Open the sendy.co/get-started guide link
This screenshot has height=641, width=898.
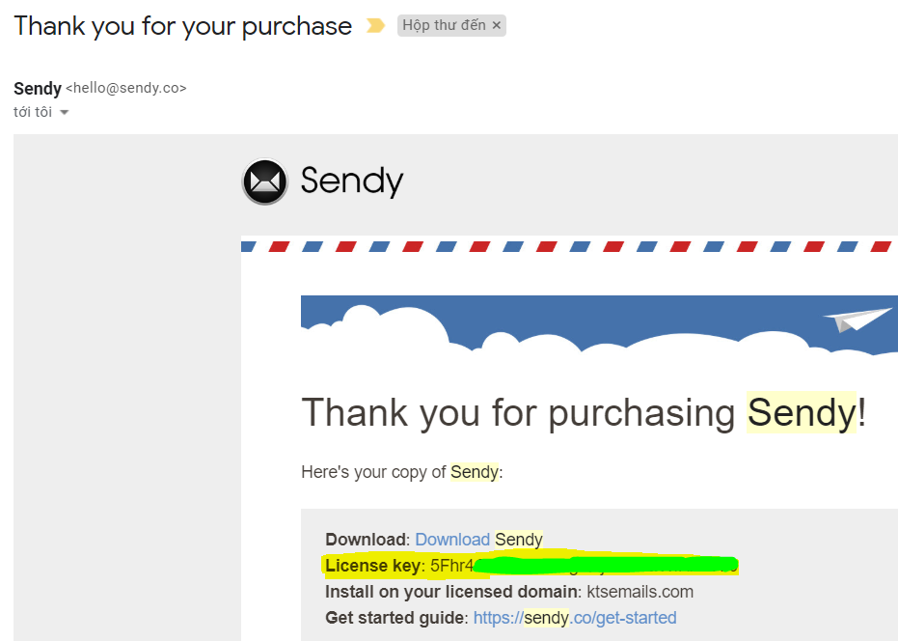click(575, 617)
